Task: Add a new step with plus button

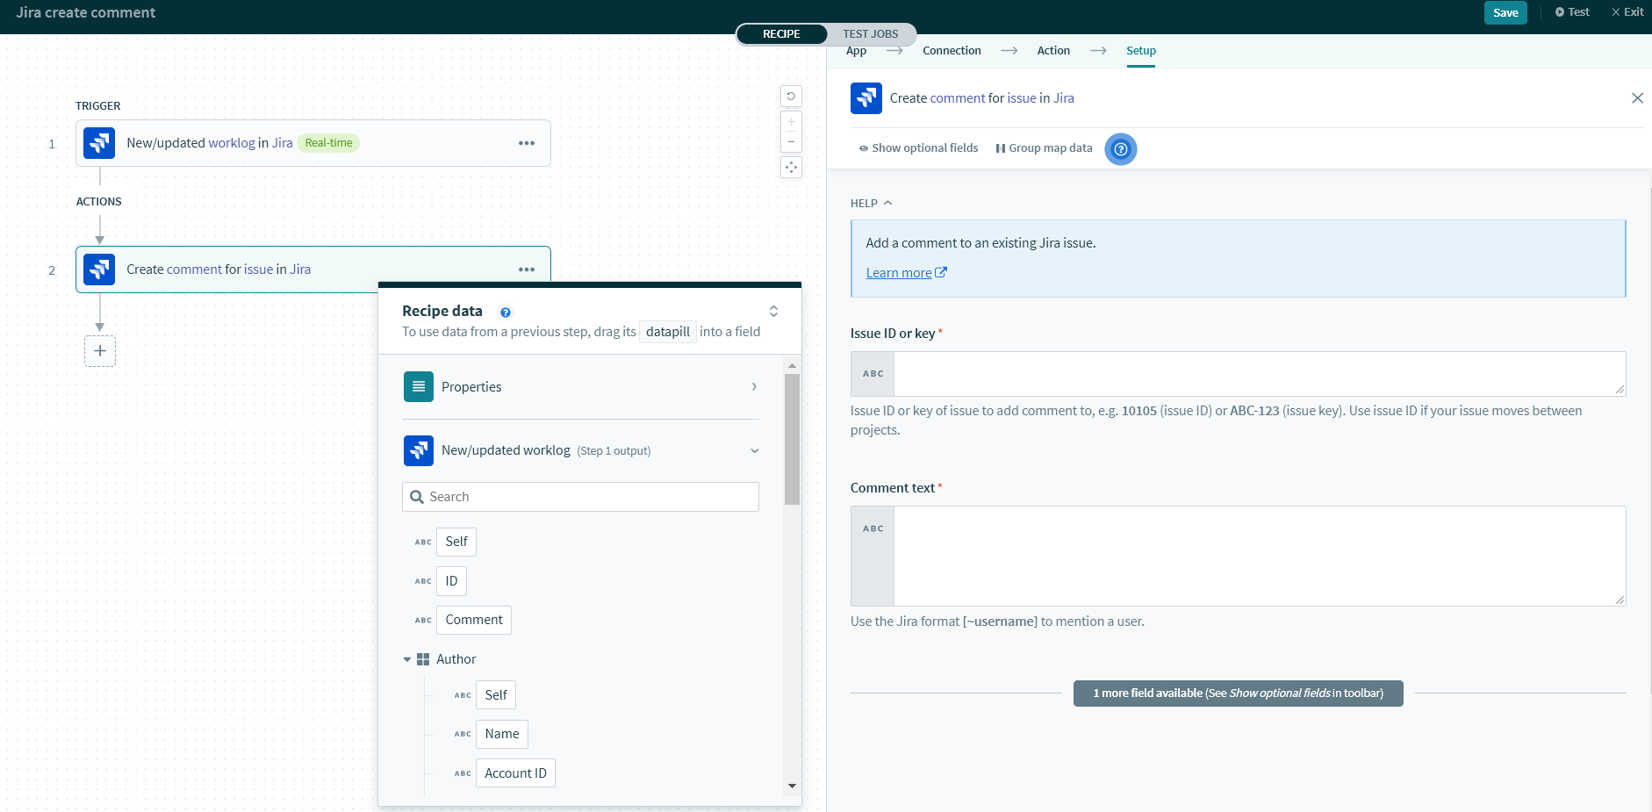Action: (x=100, y=351)
